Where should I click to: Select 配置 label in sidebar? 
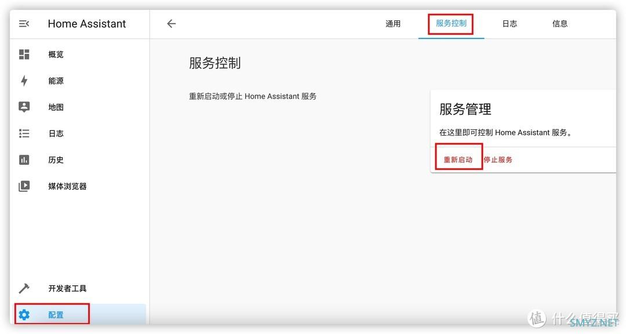[56, 315]
